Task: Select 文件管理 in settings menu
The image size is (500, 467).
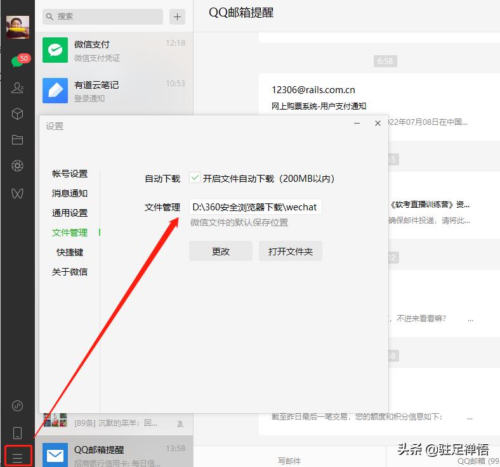Action: 70,233
